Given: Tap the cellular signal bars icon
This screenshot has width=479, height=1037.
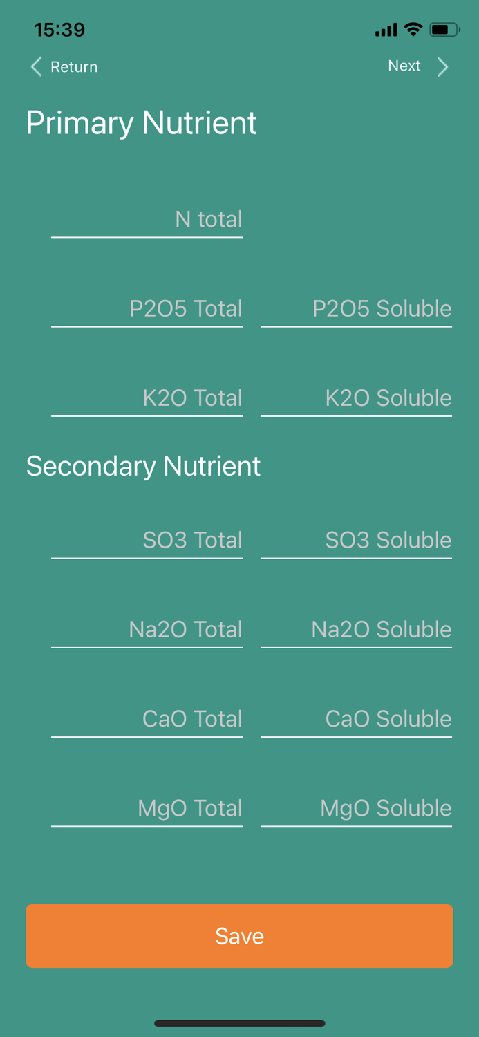Looking at the screenshot, I should [386, 30].
